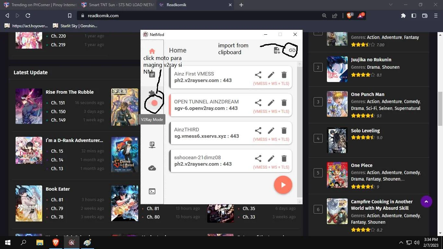This screenshot has height=249, width=443.
Task: Open I'm a D-Rank Adventurer title
Action: (x=74, y=140)
